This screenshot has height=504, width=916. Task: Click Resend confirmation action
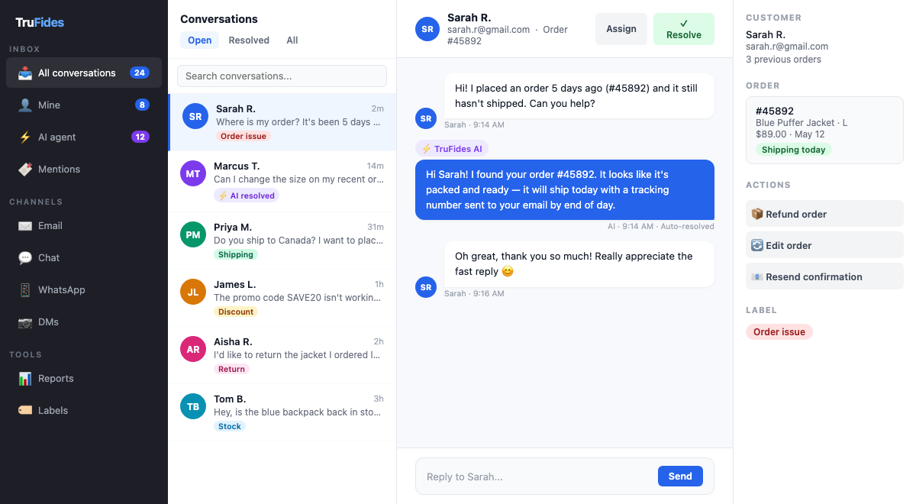click(x=824, y=276)
